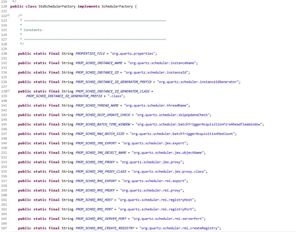Click the PROP_SCHED_RMI_CREATE_REGISTRY constant
296x232 pixels.
click(x=105, y=228)
